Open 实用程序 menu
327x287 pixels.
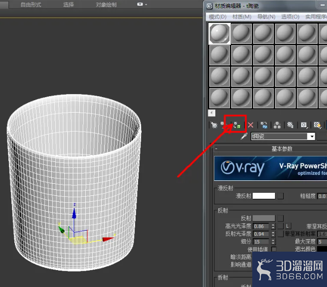(x=316, y=16)
